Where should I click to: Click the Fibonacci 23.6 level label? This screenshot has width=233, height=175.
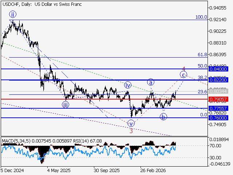202,92
